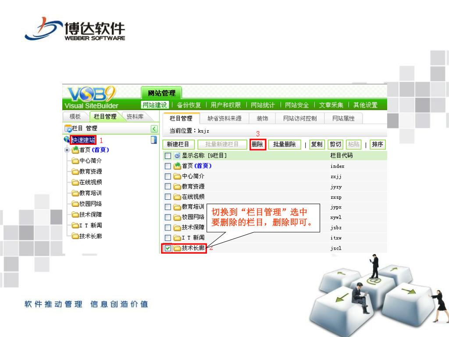The image size is (449, 337).
Task: Click the folder icon of 中心简介 row
Action: (177, 176)
